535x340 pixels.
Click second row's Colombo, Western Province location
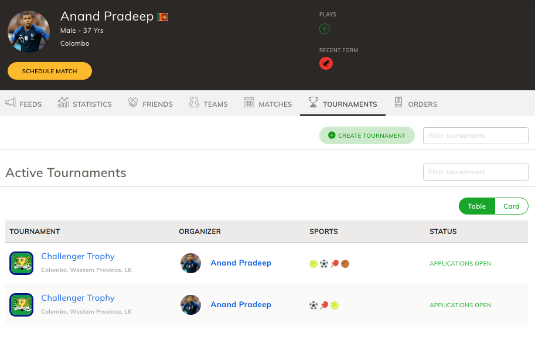[x=87, y=312]
